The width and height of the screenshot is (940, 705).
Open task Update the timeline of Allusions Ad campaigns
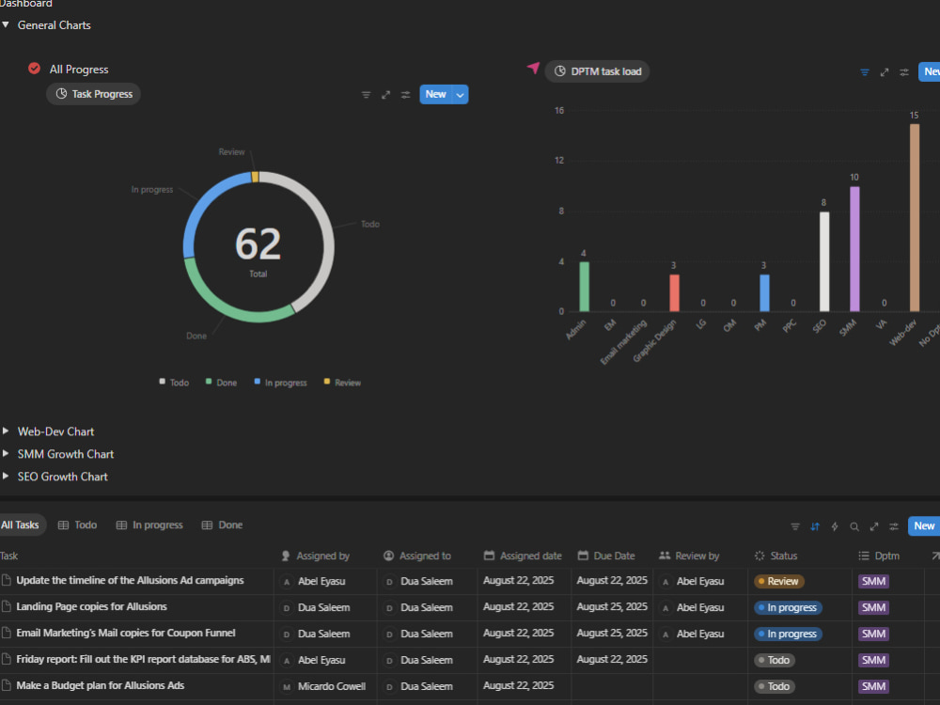pos(130,580)
